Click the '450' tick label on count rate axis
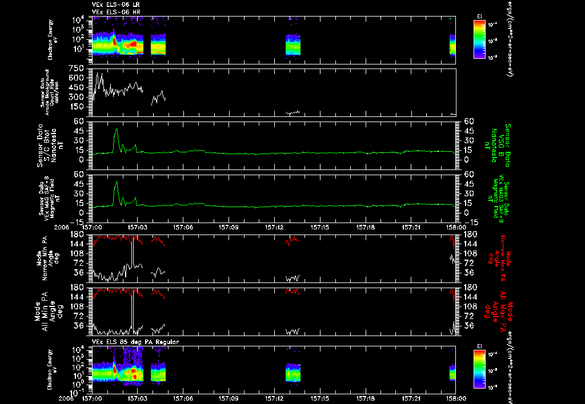This screenshot has height=404, width=585. pos(76,87)
